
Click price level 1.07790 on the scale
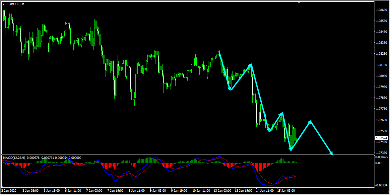[381, 109]
